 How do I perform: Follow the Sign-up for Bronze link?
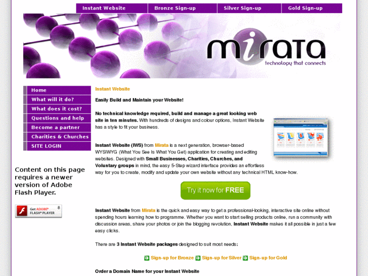(x=172, y=258)
